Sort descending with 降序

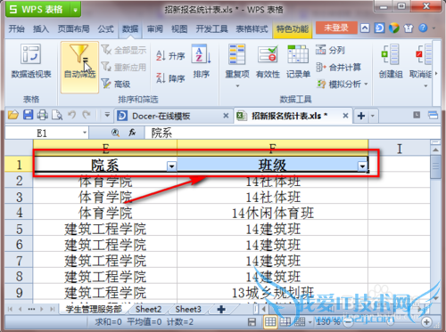[170, 78]
